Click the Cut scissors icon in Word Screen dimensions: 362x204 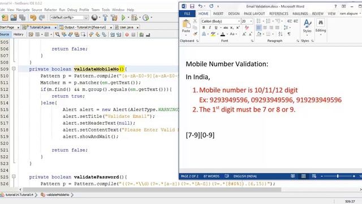195,21
